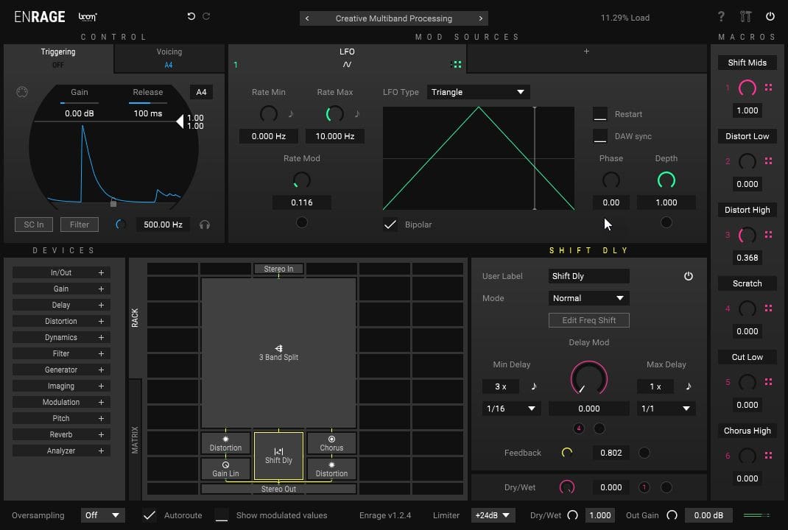This screenshot has width=788, height=530.
Task: Click the Shift Mids macro label
Action: pos(747,63)
